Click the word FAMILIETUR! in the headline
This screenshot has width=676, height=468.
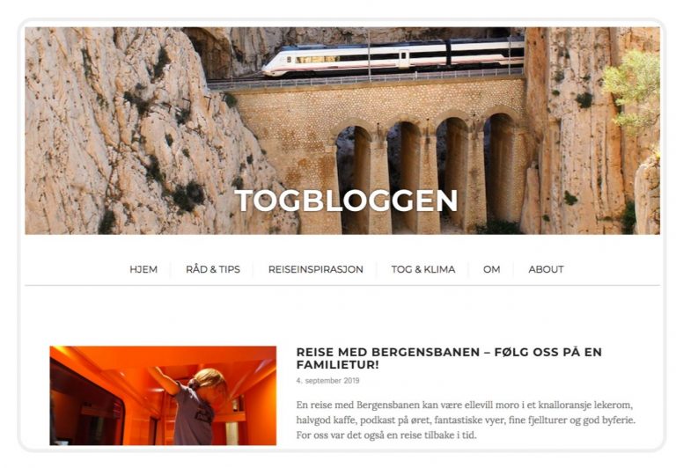(338, 364)
